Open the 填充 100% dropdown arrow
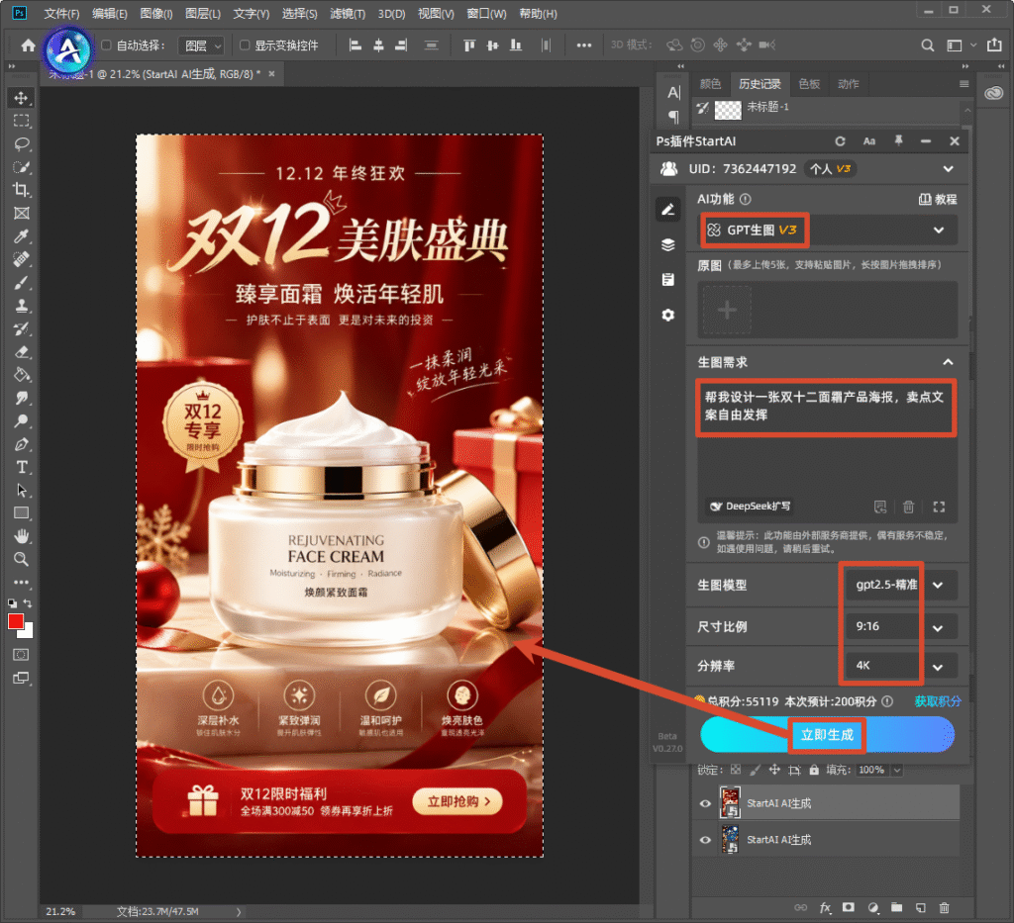The image size is (1014, 923). (x=897, y=770)
